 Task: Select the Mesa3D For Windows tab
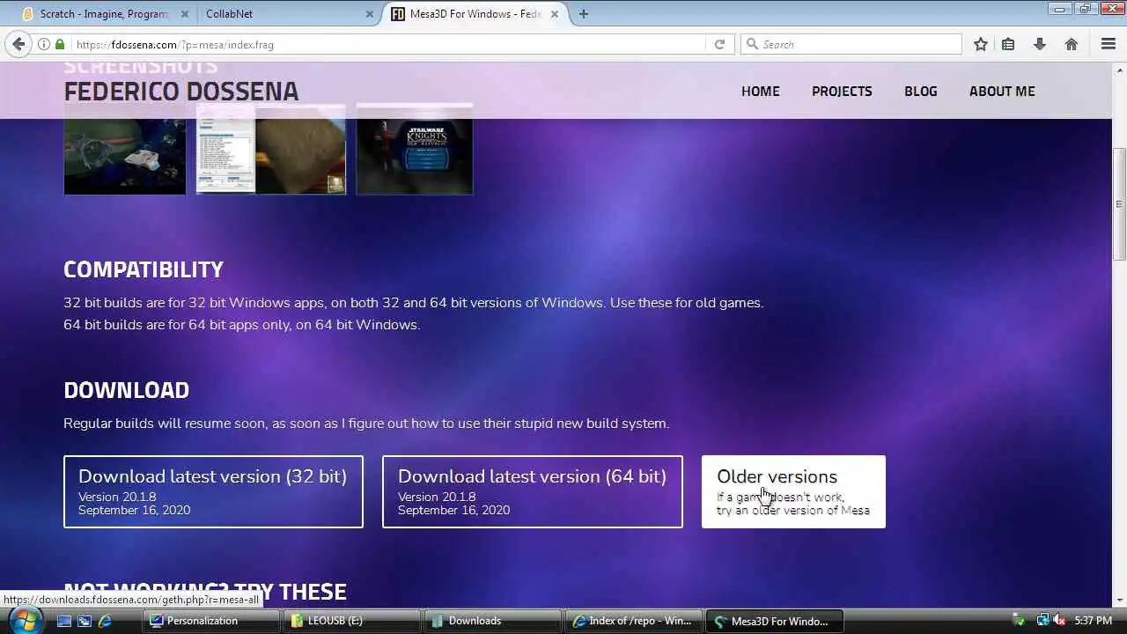point(475,14)
